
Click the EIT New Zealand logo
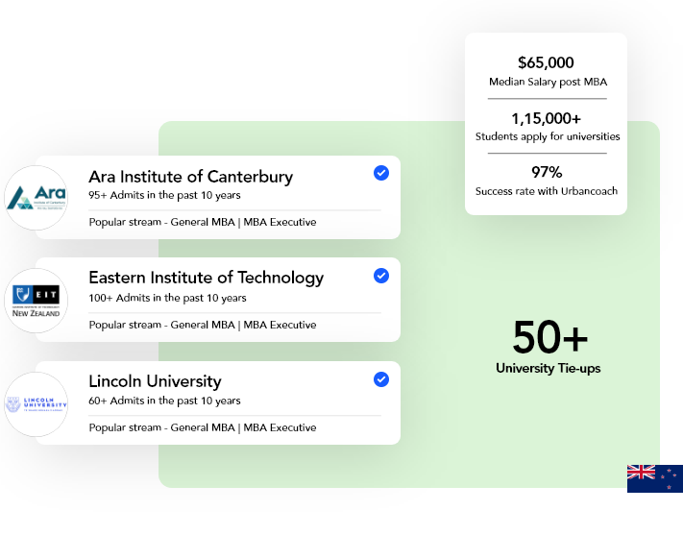(37, 301)
